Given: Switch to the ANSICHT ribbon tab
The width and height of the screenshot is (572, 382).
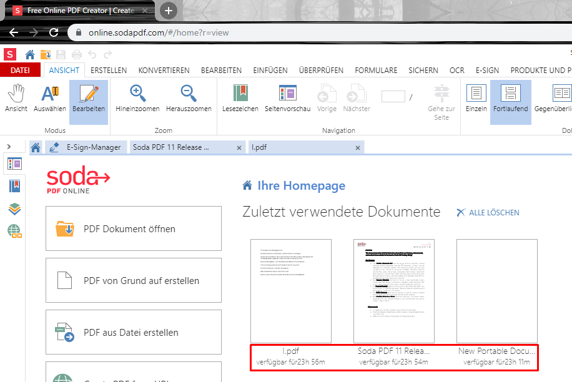Looking at the screenshot, I should point(64,70).
